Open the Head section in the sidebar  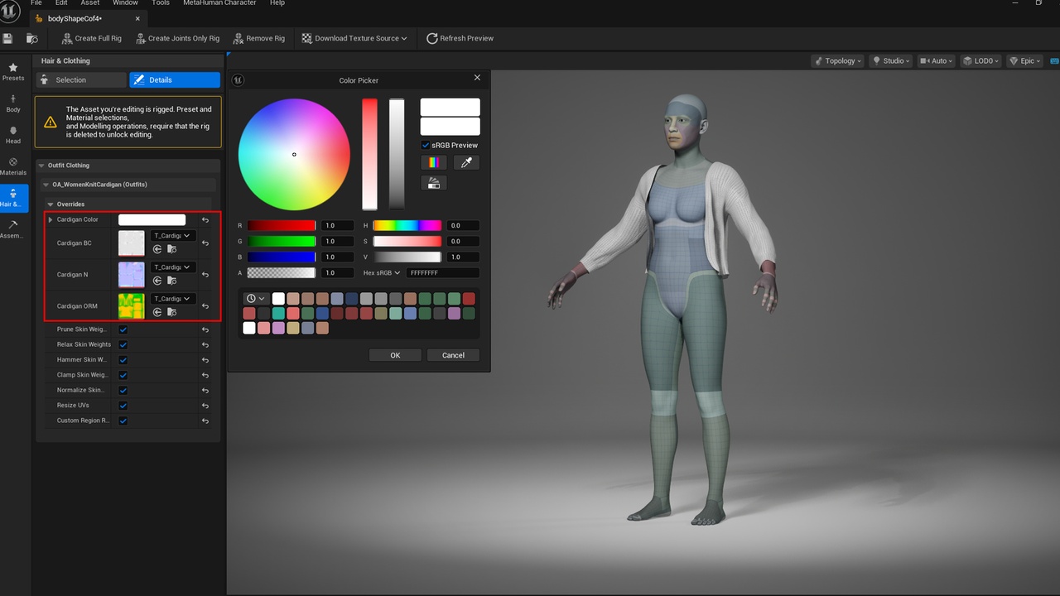click(13, 134)
